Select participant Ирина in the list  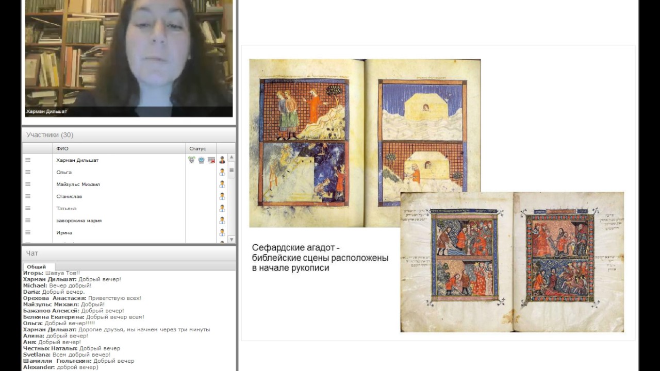coord(64,233)
